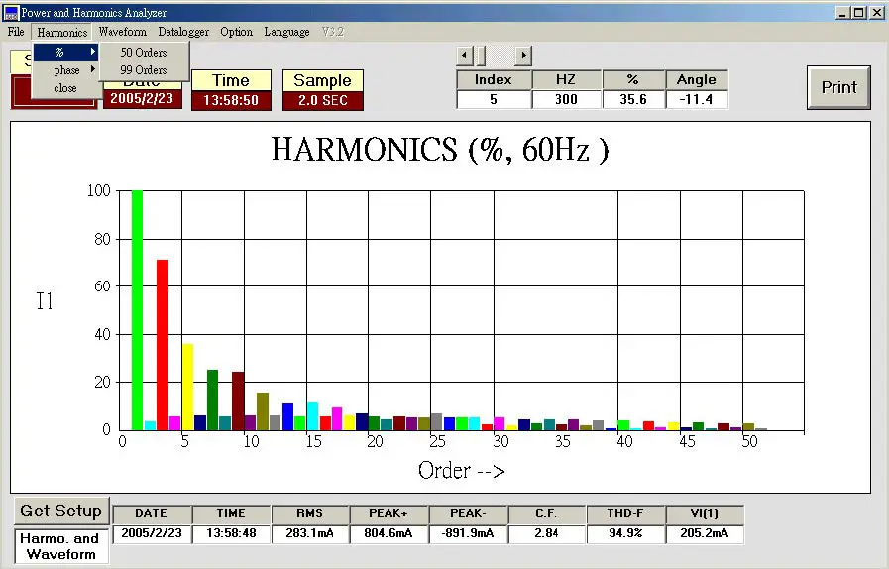Open the Waveform menu
889x569 pixels.
(123, 32)
